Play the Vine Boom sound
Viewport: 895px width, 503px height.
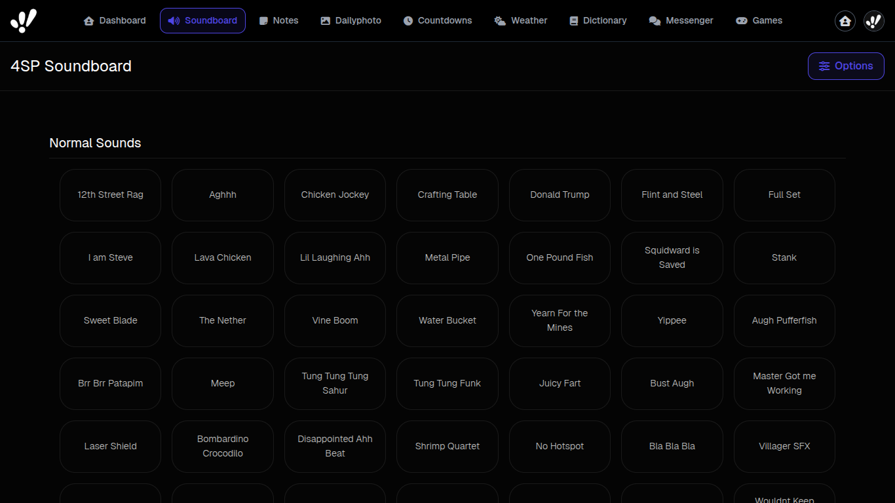coord(335,321)
